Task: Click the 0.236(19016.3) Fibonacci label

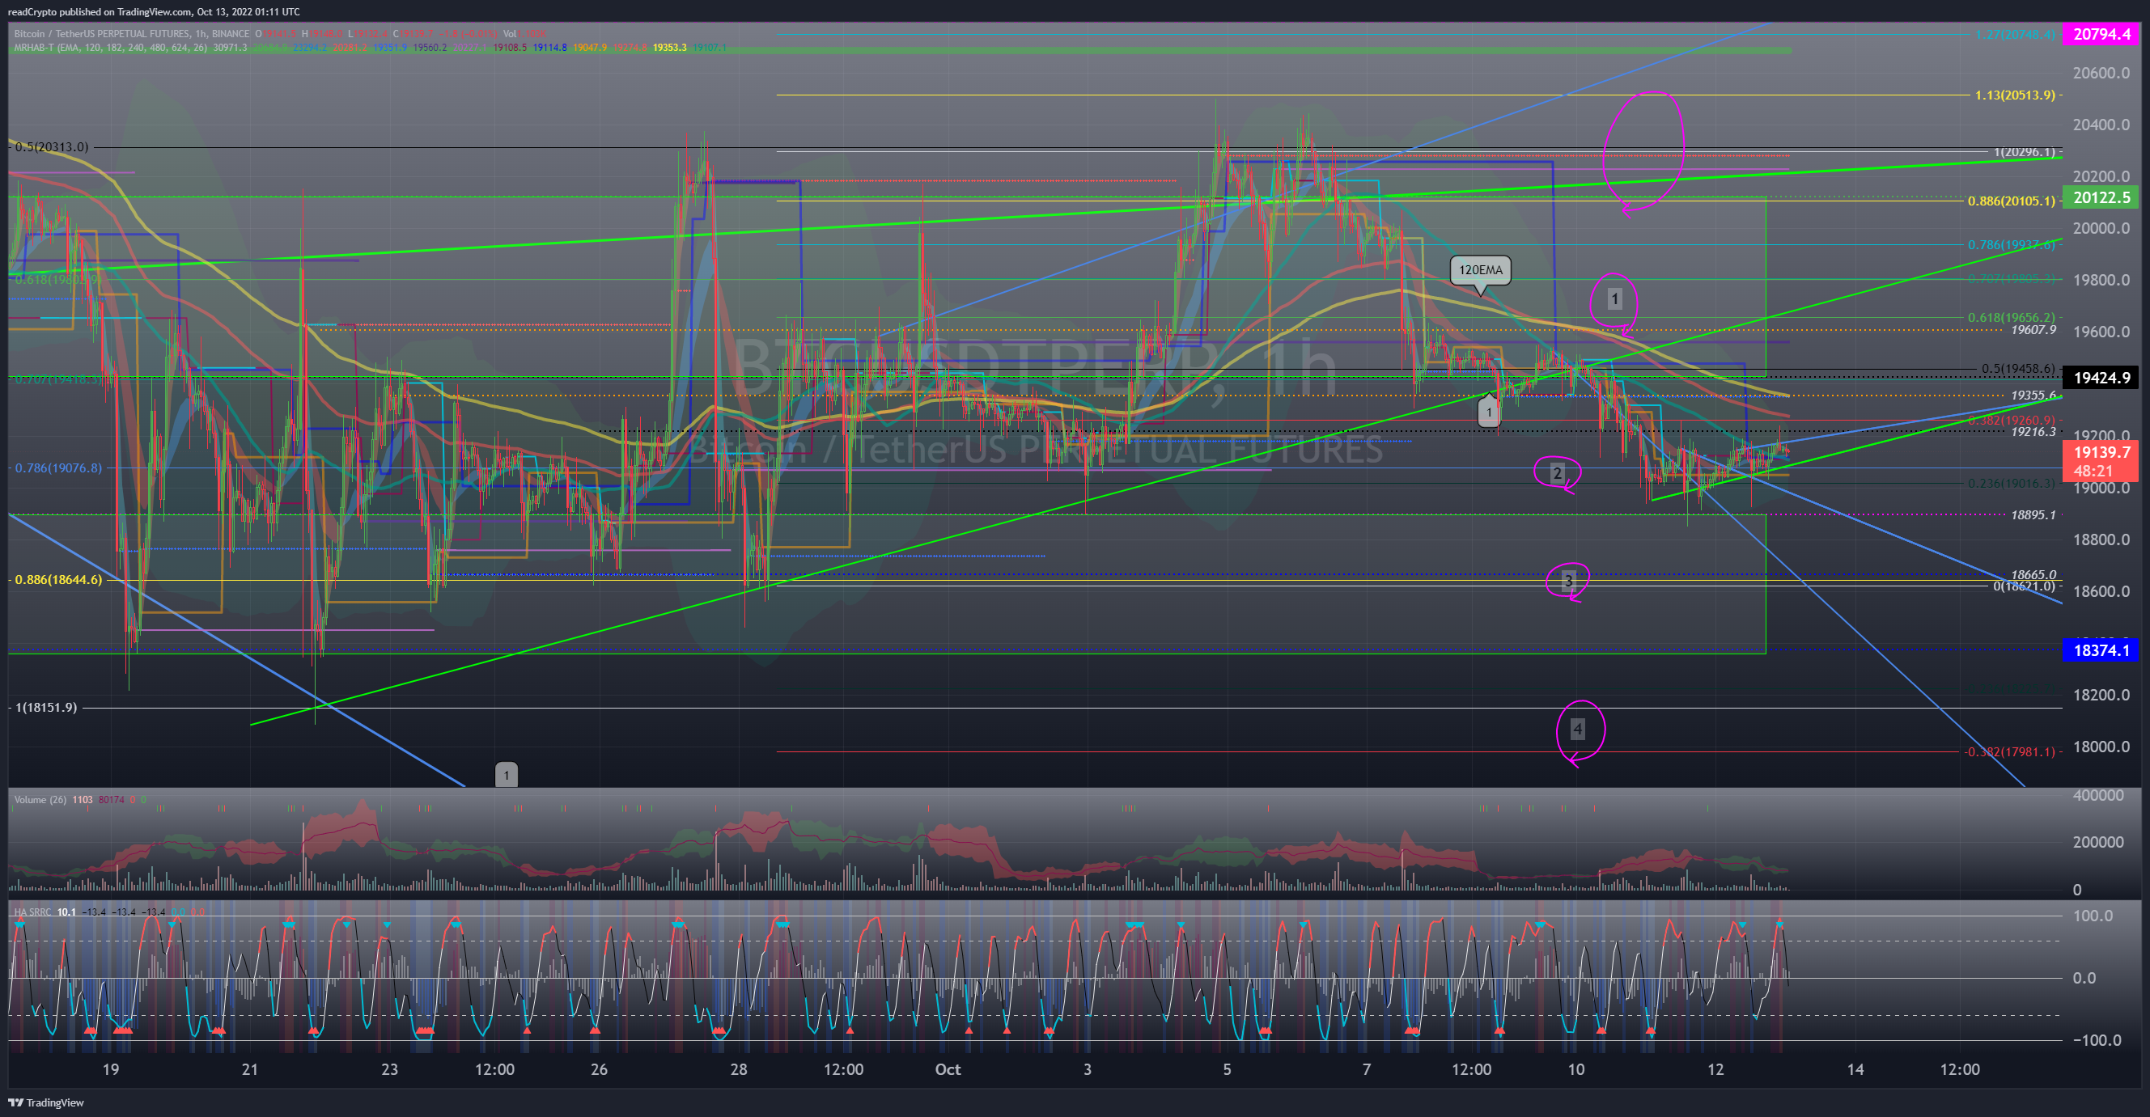Action: (x=2012, y=483)
